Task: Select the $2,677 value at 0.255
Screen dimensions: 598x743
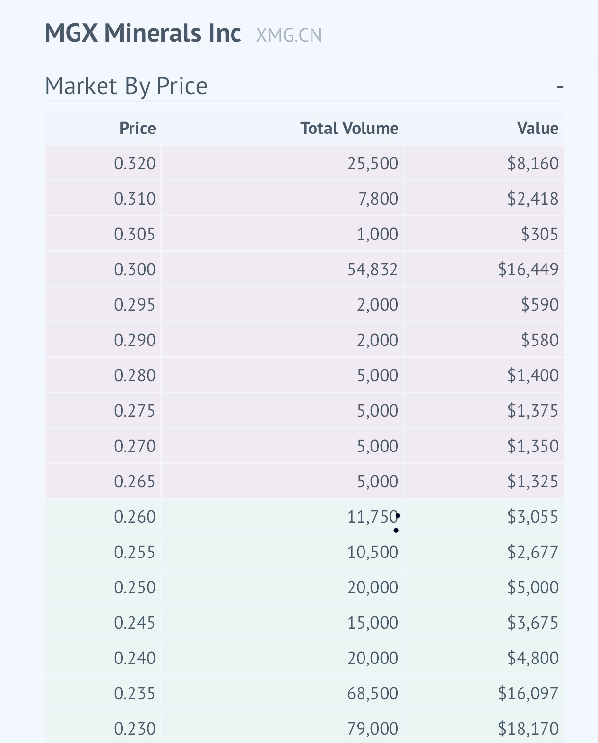Action: pyautogui.click(x=533, y=552)
